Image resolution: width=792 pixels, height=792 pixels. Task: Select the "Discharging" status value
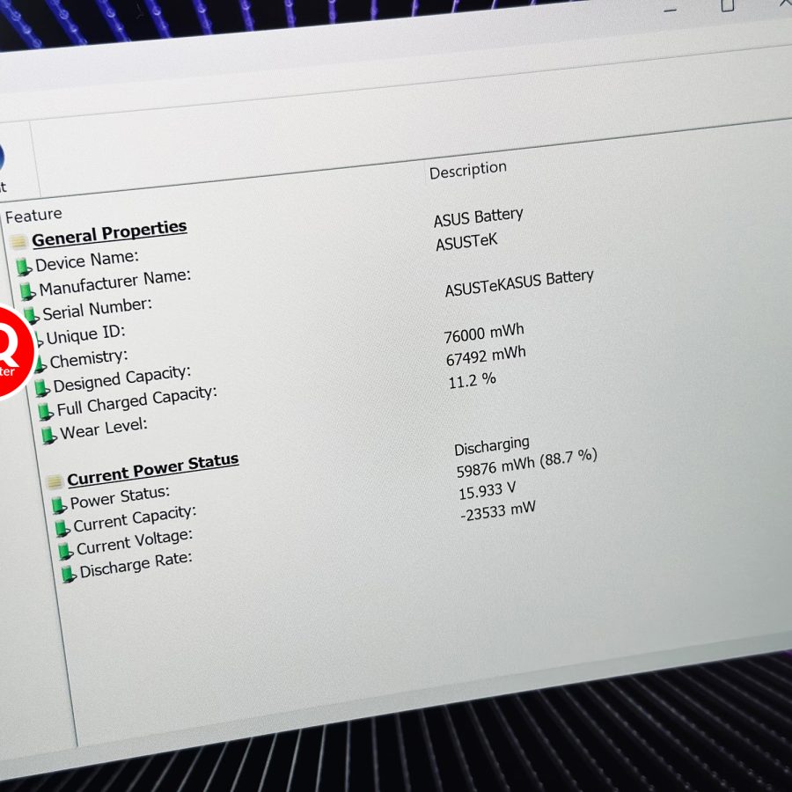tap(491, 446)
